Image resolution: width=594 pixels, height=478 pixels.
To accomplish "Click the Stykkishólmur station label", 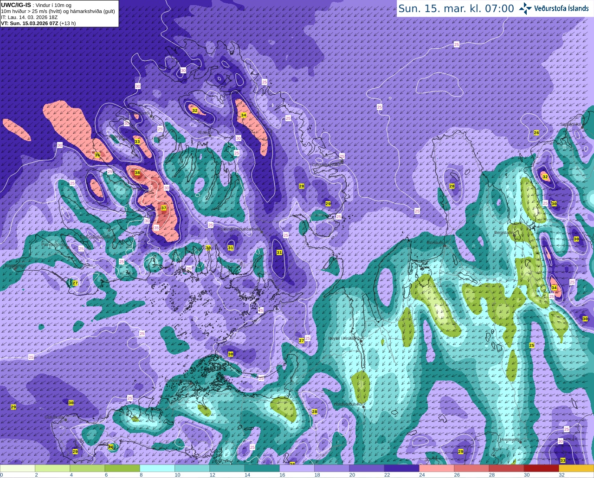I will click(x=178, y=381).
